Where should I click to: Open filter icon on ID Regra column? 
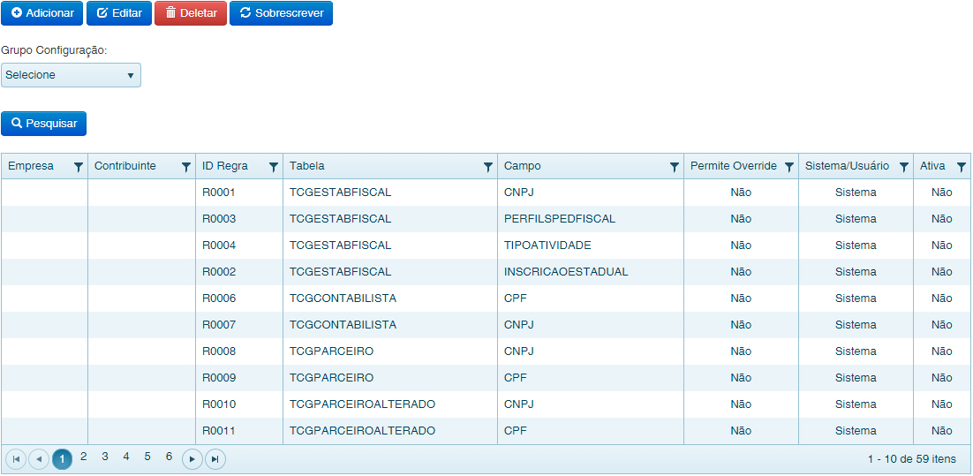pos(273,167)
